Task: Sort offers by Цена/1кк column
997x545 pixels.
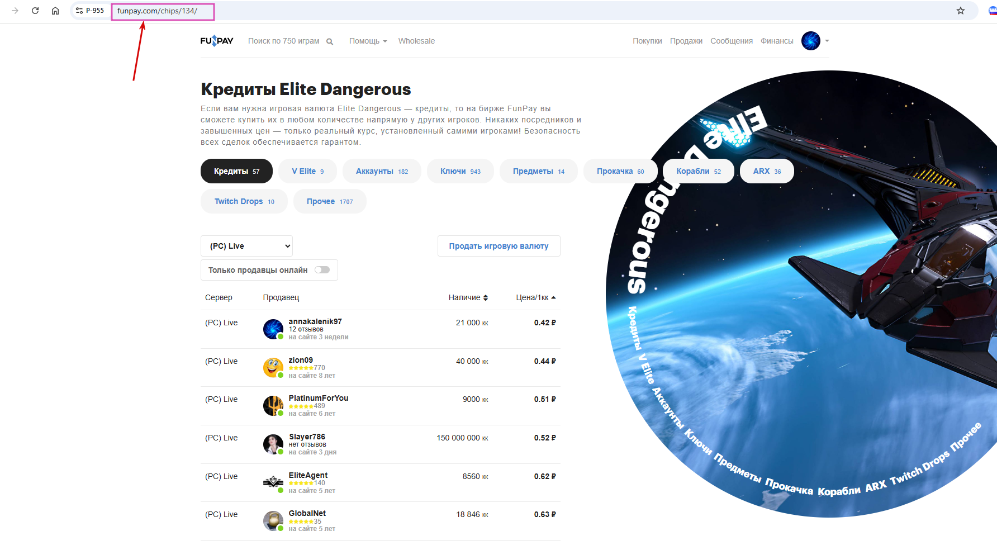Action: (x=536, y=298)
